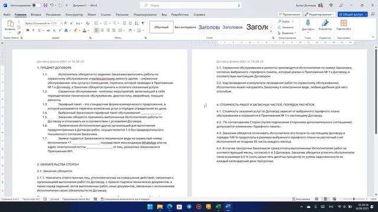Open highlight color dropdown arrow
378x212 pixels.
tap(79, 31)
